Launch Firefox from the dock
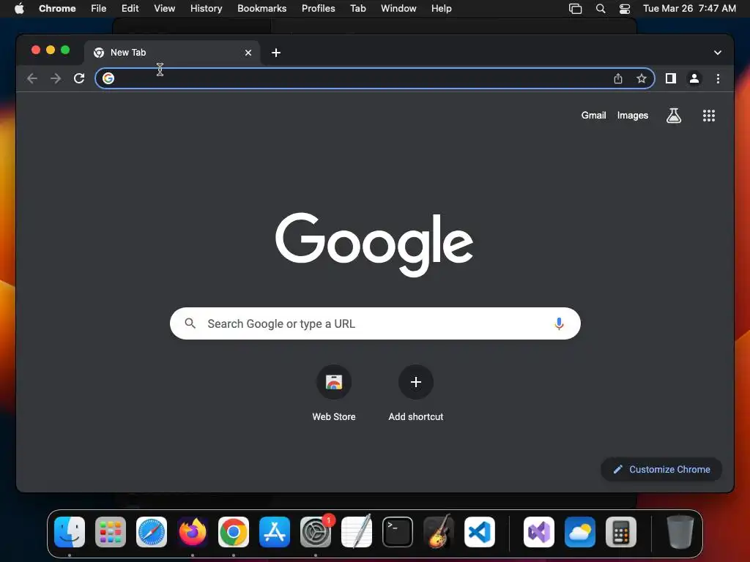Image resolution: width=750 pixels, height=562 pixels. click(x=193, y=531)
